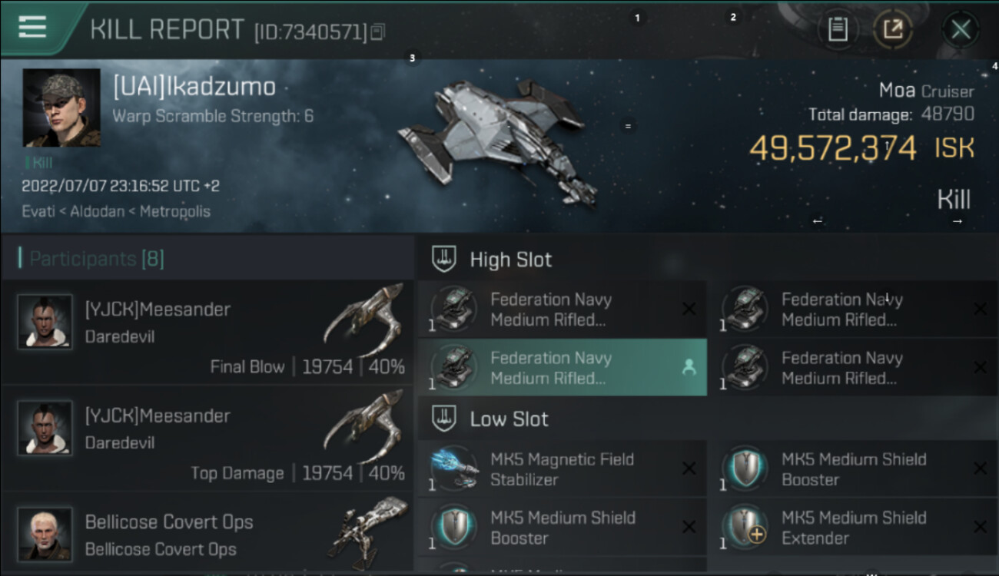The image size is (999, 576).
Task: Select the highlighted Federation Navy Medium Rifled item
Action: [561, 368]
